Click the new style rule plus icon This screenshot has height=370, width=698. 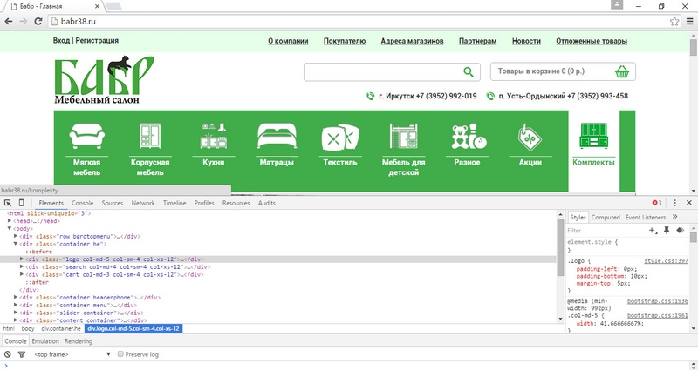[653, 230]
